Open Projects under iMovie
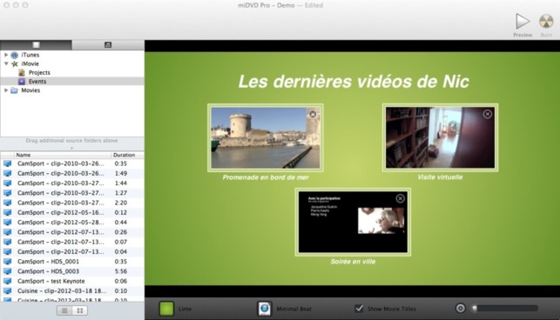 click(39, 72)
